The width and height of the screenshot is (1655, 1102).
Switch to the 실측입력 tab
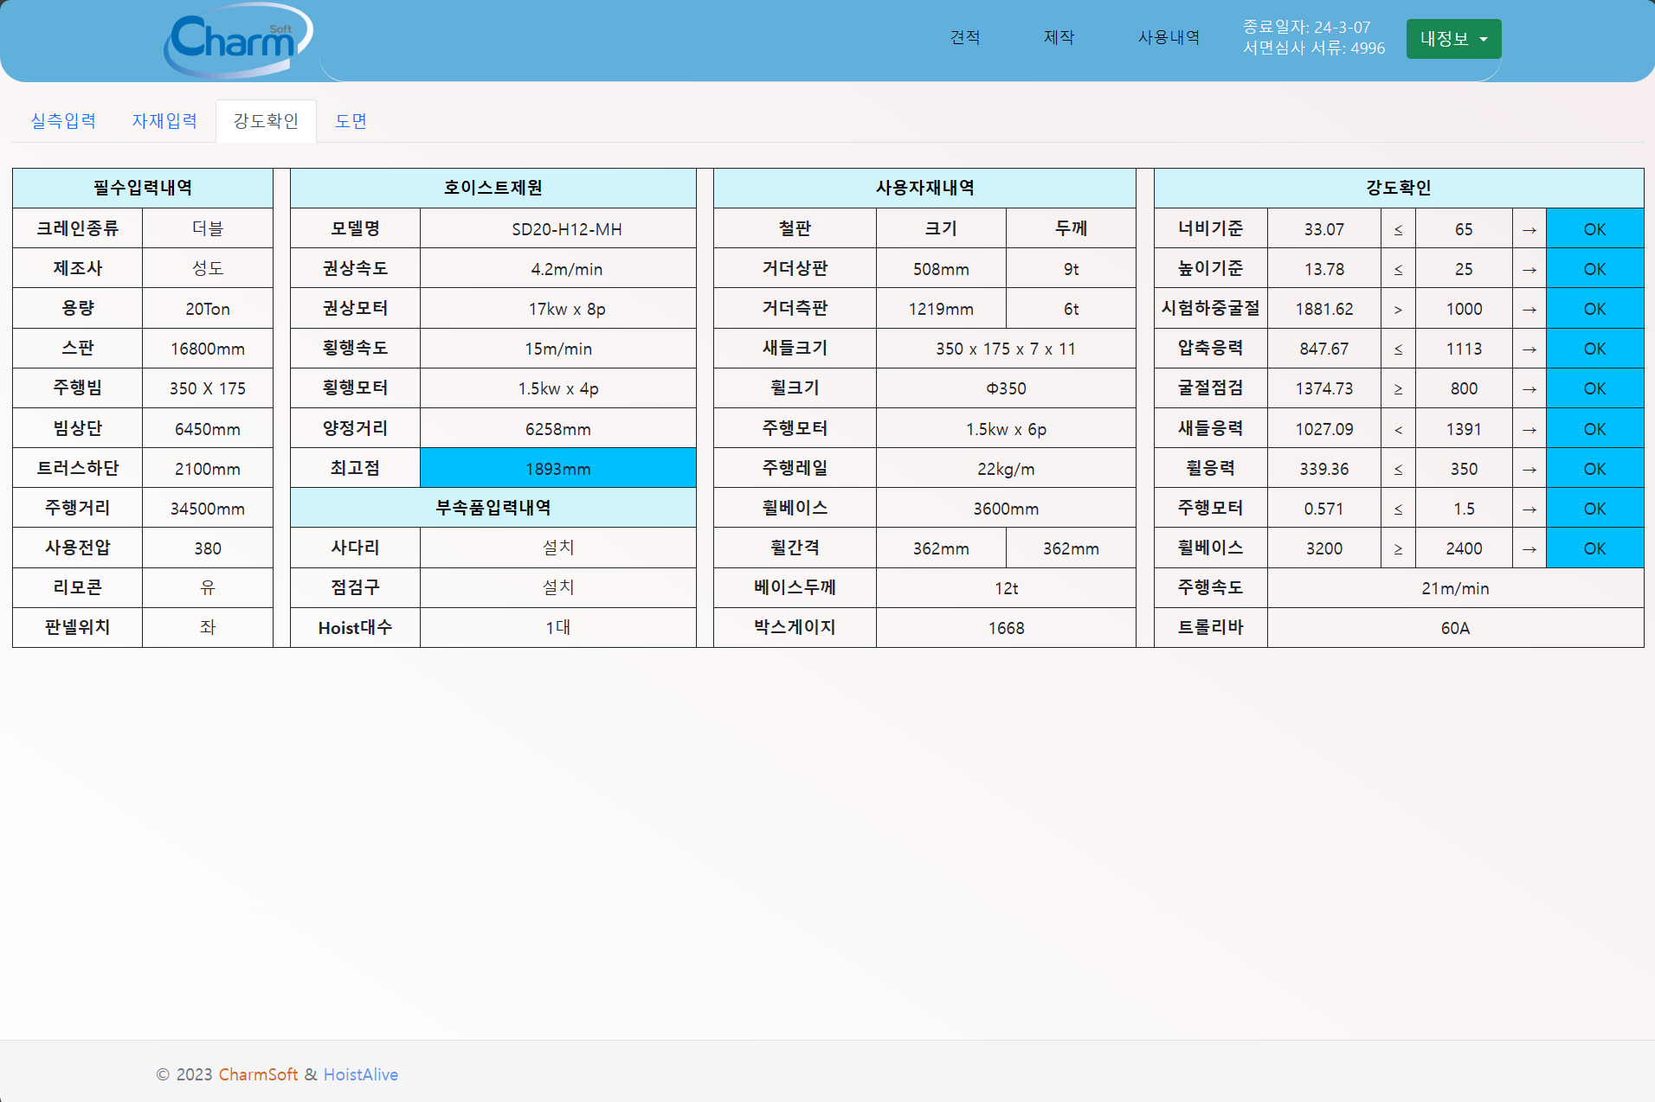(x=63, y=121)
